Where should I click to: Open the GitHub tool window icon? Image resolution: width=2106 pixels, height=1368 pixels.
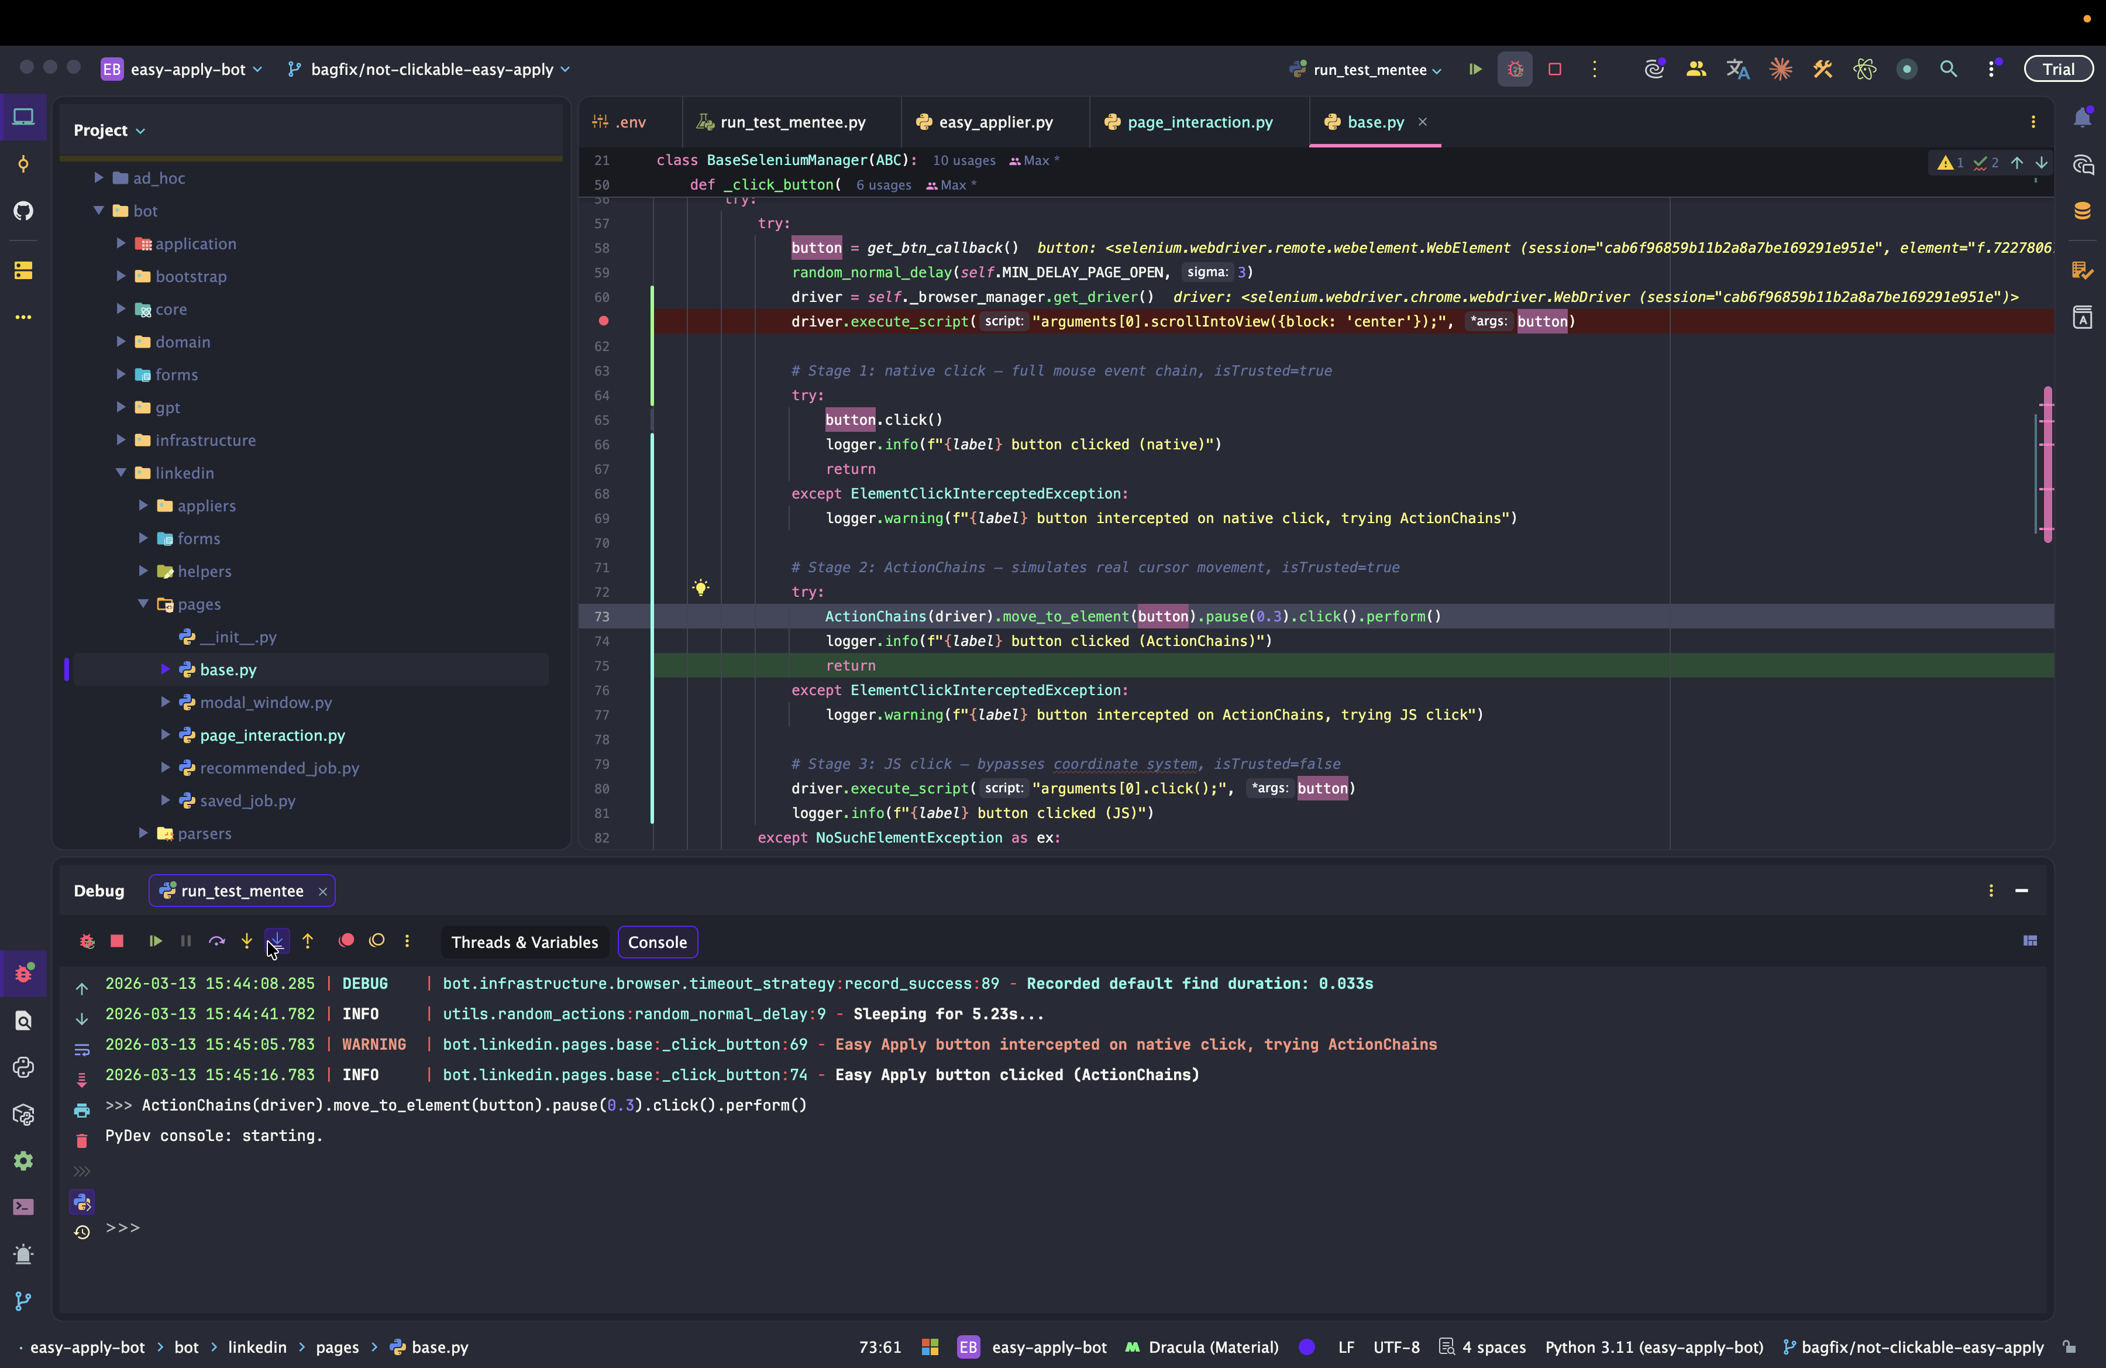point(24,211)
